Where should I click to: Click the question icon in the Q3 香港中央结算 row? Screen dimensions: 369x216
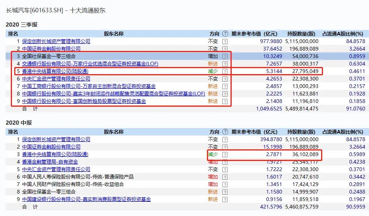pyautogui.click(x=225, y=71)
